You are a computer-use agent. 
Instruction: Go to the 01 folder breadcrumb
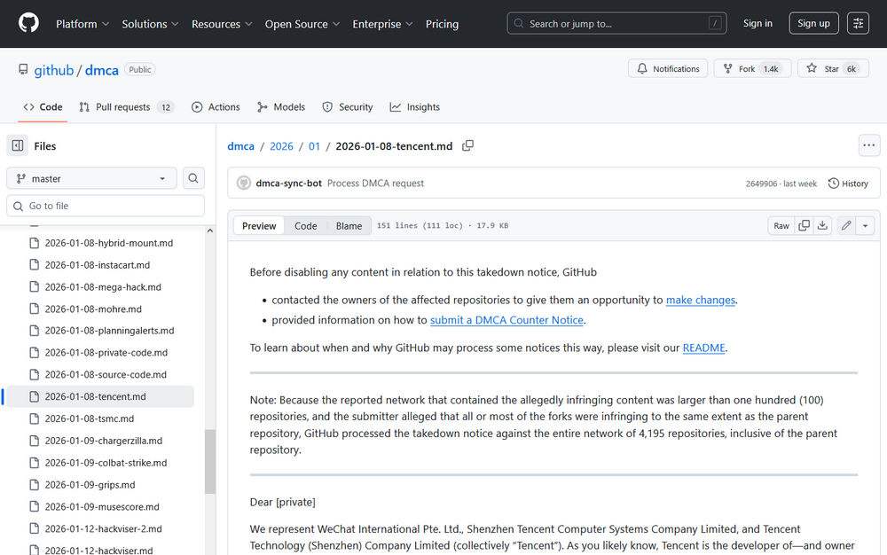(x=314, y=145)
